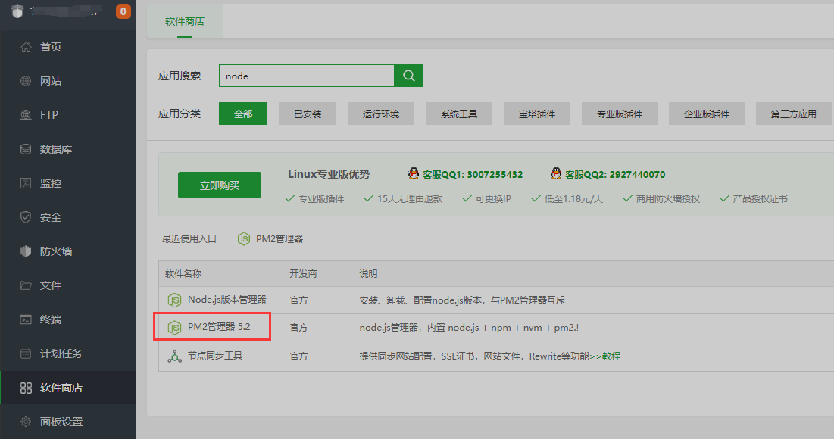The height and width of the screenshot is (439, 834).
Task: Filter by 运行环境 category
Action: click(381, 114)
